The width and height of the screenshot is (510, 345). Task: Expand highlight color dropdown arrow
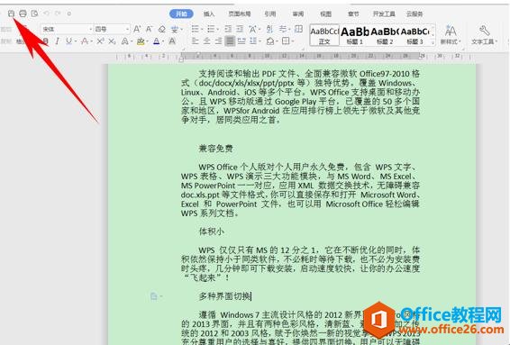(x=147, y=41)
